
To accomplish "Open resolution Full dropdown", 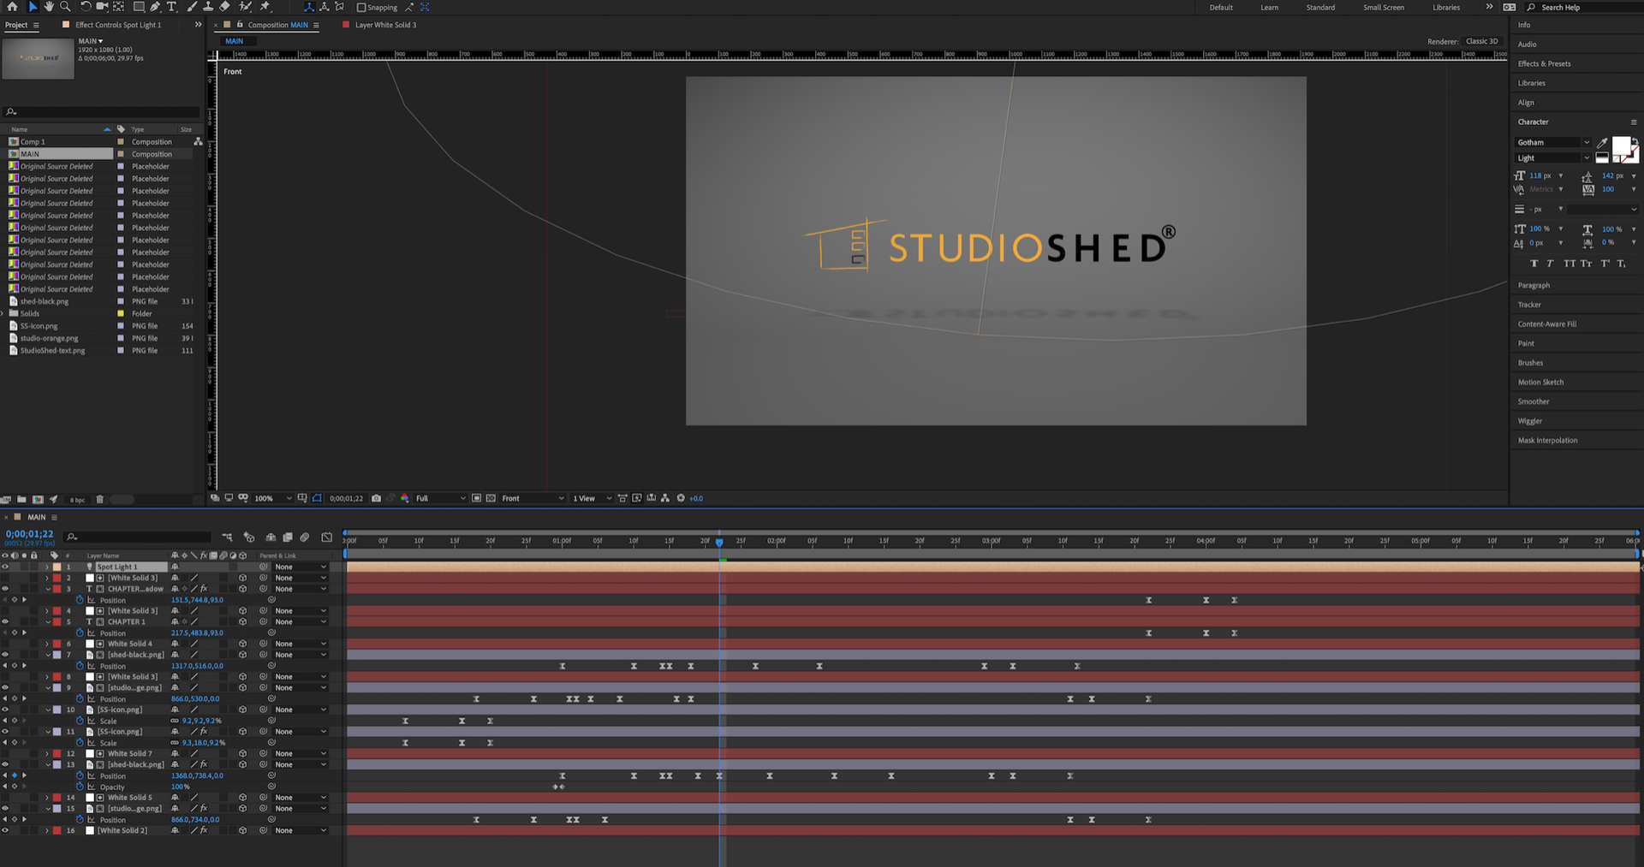I will point(439,498).
